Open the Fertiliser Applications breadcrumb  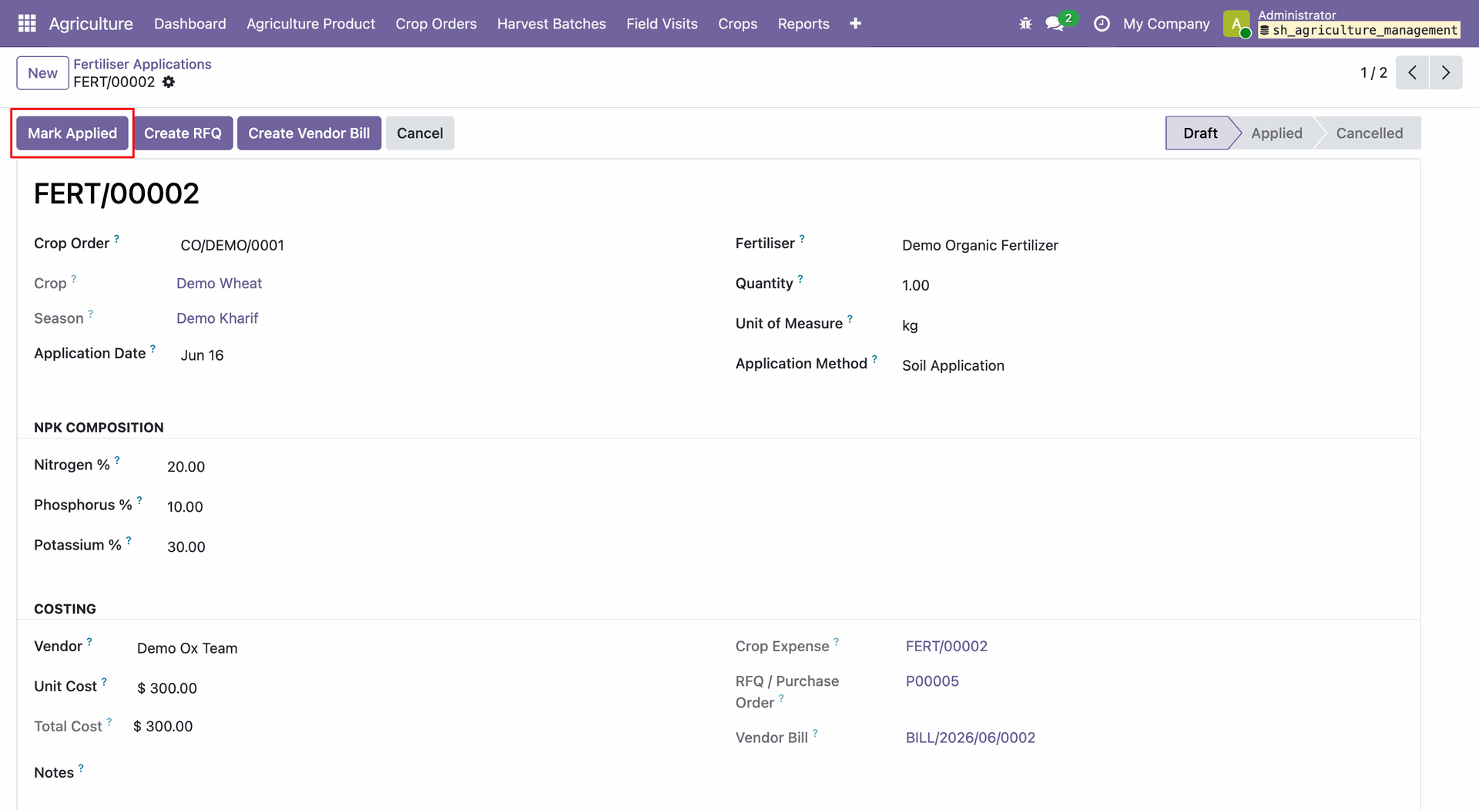143,64
